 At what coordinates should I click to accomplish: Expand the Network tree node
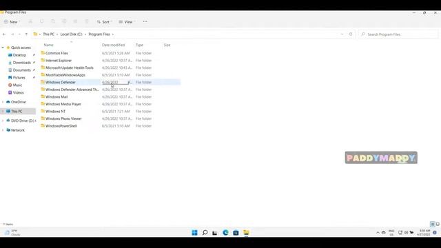click(x=3, y=130)
